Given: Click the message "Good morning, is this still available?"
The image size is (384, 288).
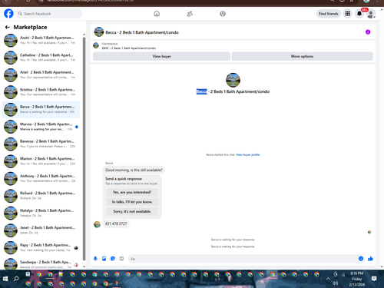Looking at the screenshot, I should (134, 170).
